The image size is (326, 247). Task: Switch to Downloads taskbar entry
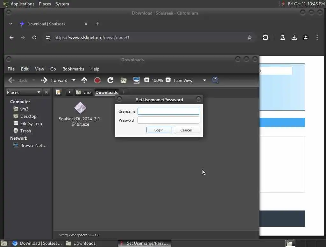(x=81, y=243)
